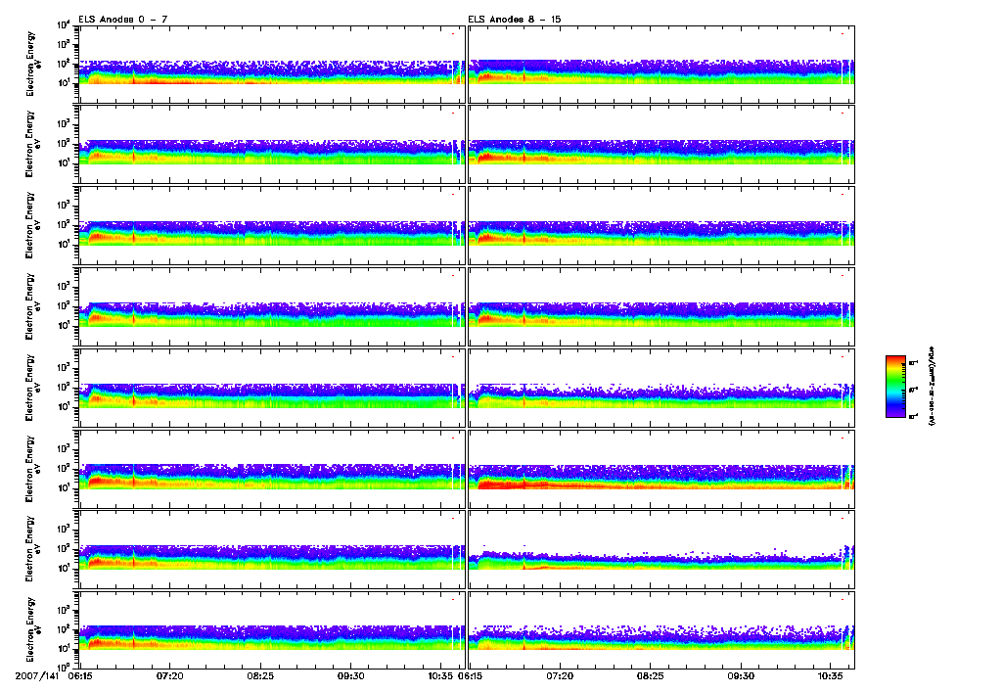Select the third spectrogram in Anodes 0 - 7
This screenshot has height=693, width=1002.
[272, 226]
